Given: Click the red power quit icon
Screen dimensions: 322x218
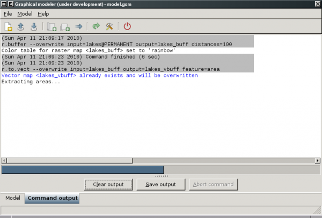Looking at the screenshot, I should pyautogui.click(x=127, y=26).
